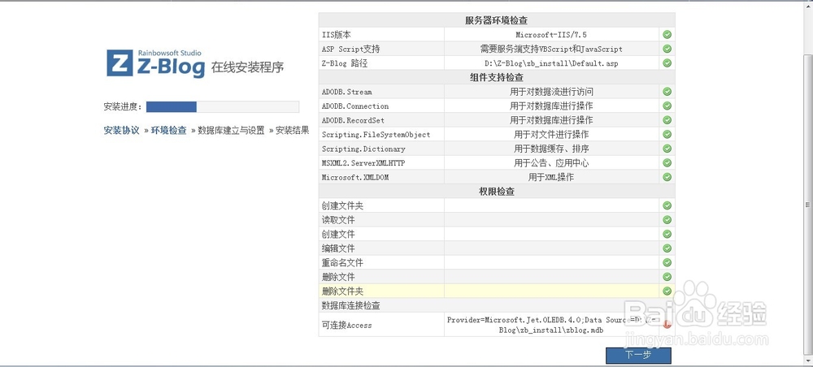Click the green check icon for IIS版本
The image size is (813, 367).
[667, 35]
